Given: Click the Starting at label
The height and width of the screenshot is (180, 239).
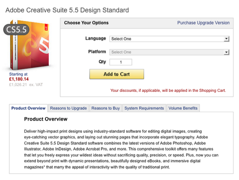Looking at the screenshot, I should [x=18, y=74].
